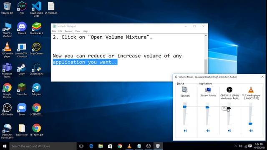Select the TET form.pdf desktop icon
The height and width of the screenshot is (150, 267).
click(x=36, y=130)
